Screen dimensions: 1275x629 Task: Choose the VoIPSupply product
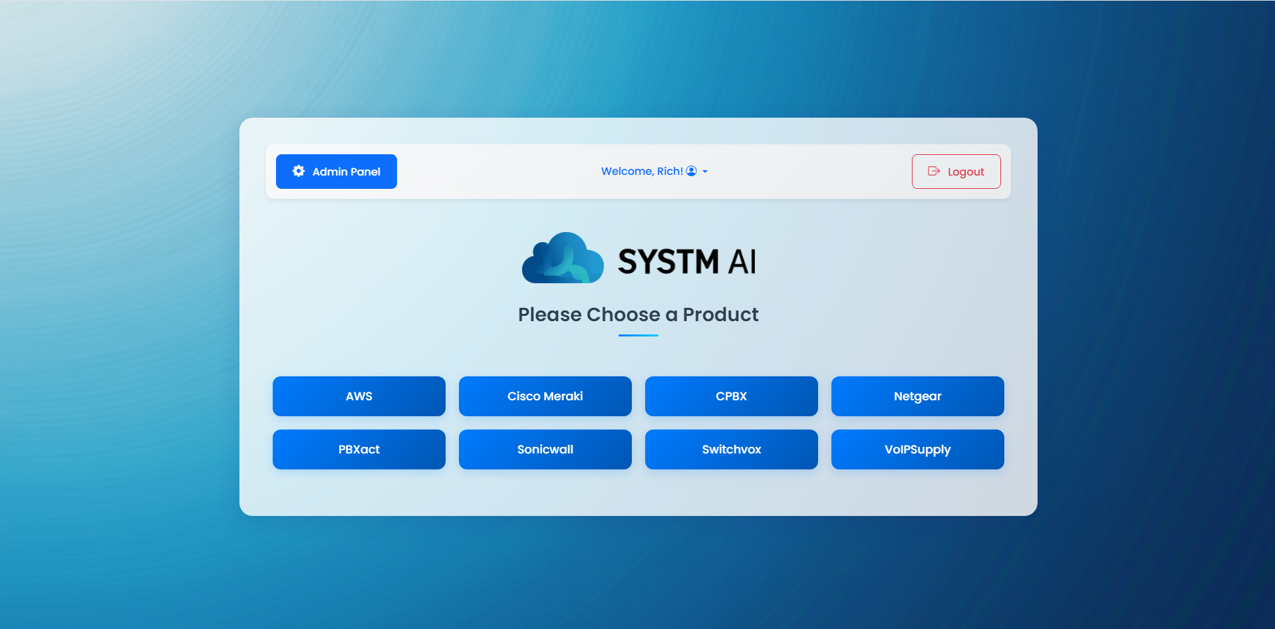coord(917,449)
